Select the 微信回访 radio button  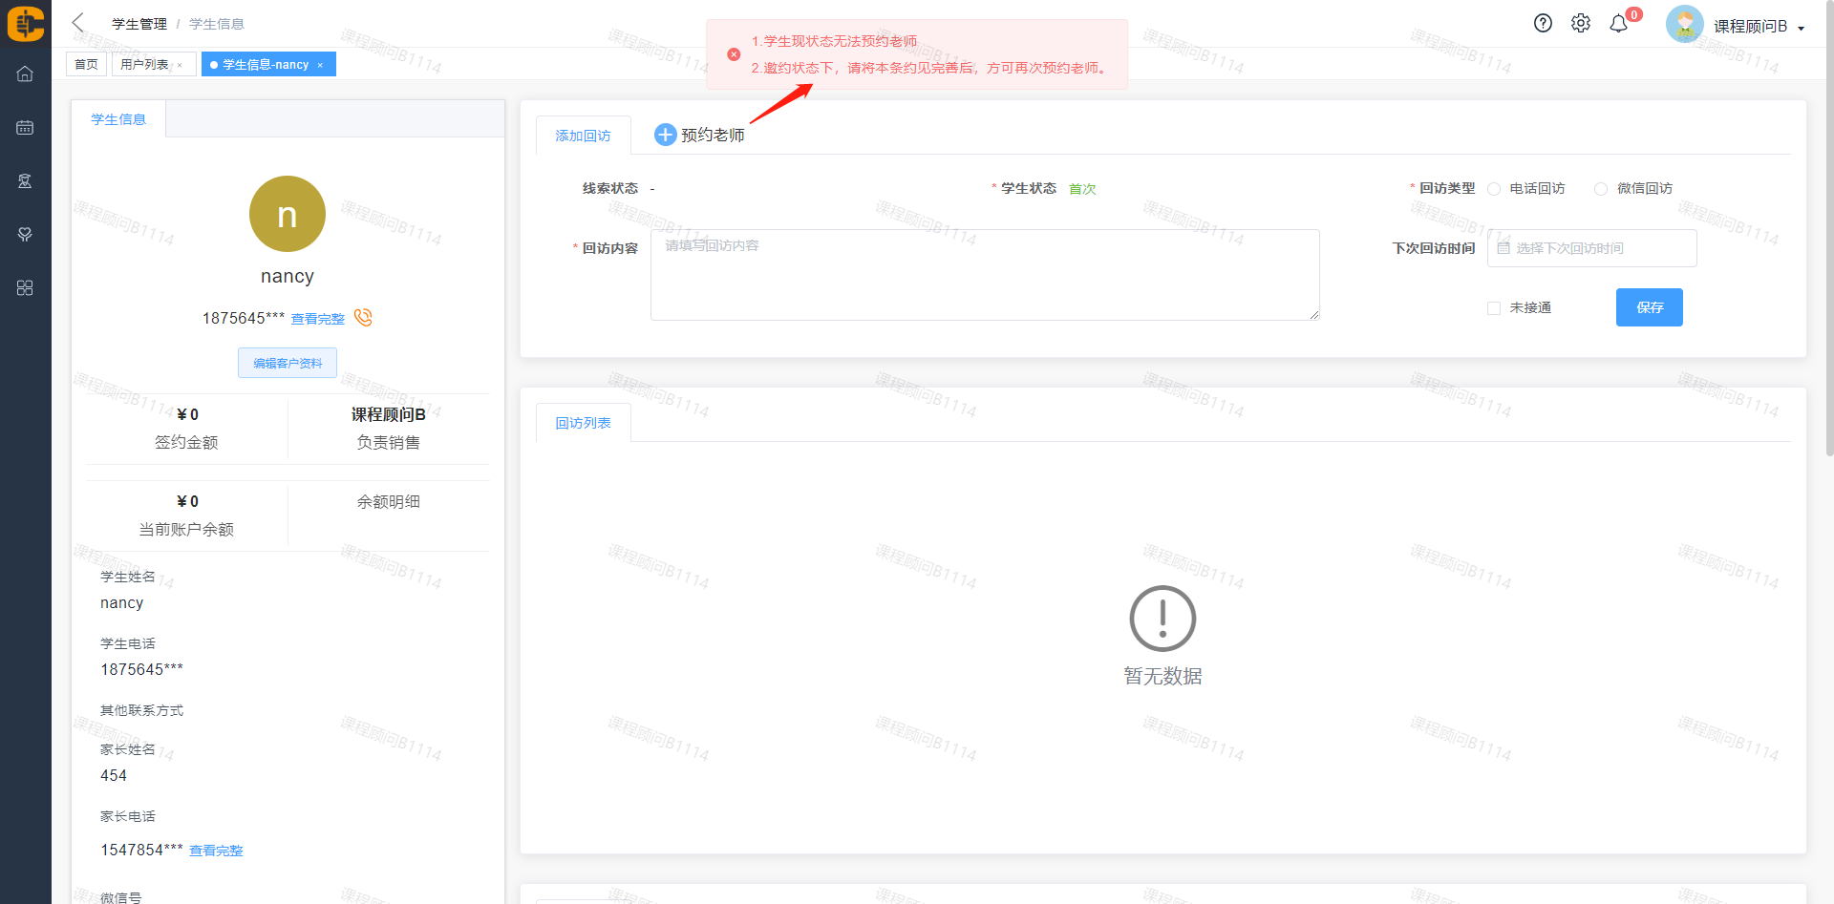pyautogui.click(x=1601, y=189)
